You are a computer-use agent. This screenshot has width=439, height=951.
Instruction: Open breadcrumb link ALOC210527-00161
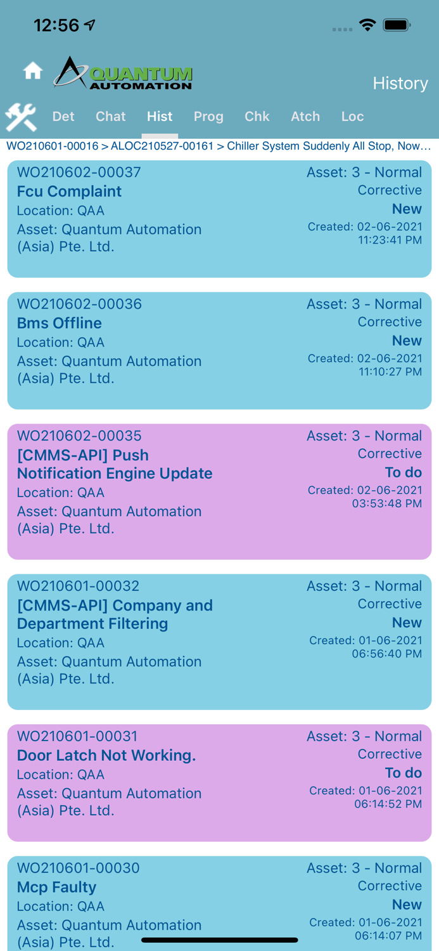[x=162, y=146]
